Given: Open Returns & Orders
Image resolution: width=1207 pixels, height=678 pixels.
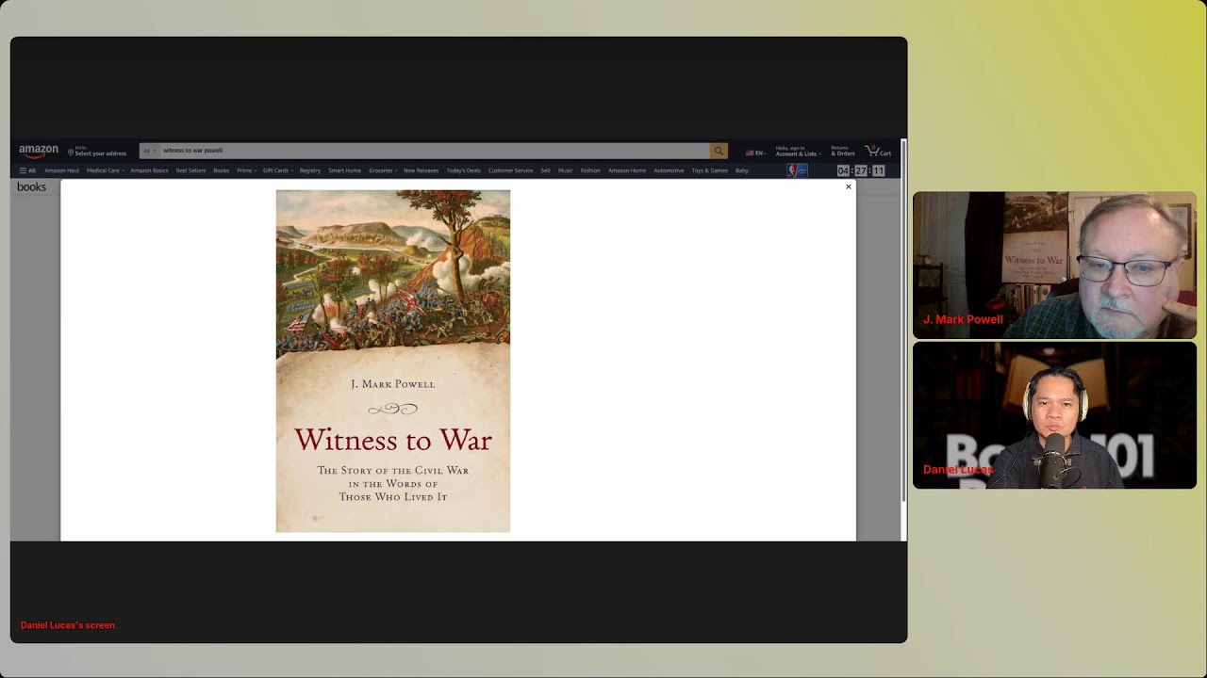Looking at the screenshot, I should click(x=843, y=151).
